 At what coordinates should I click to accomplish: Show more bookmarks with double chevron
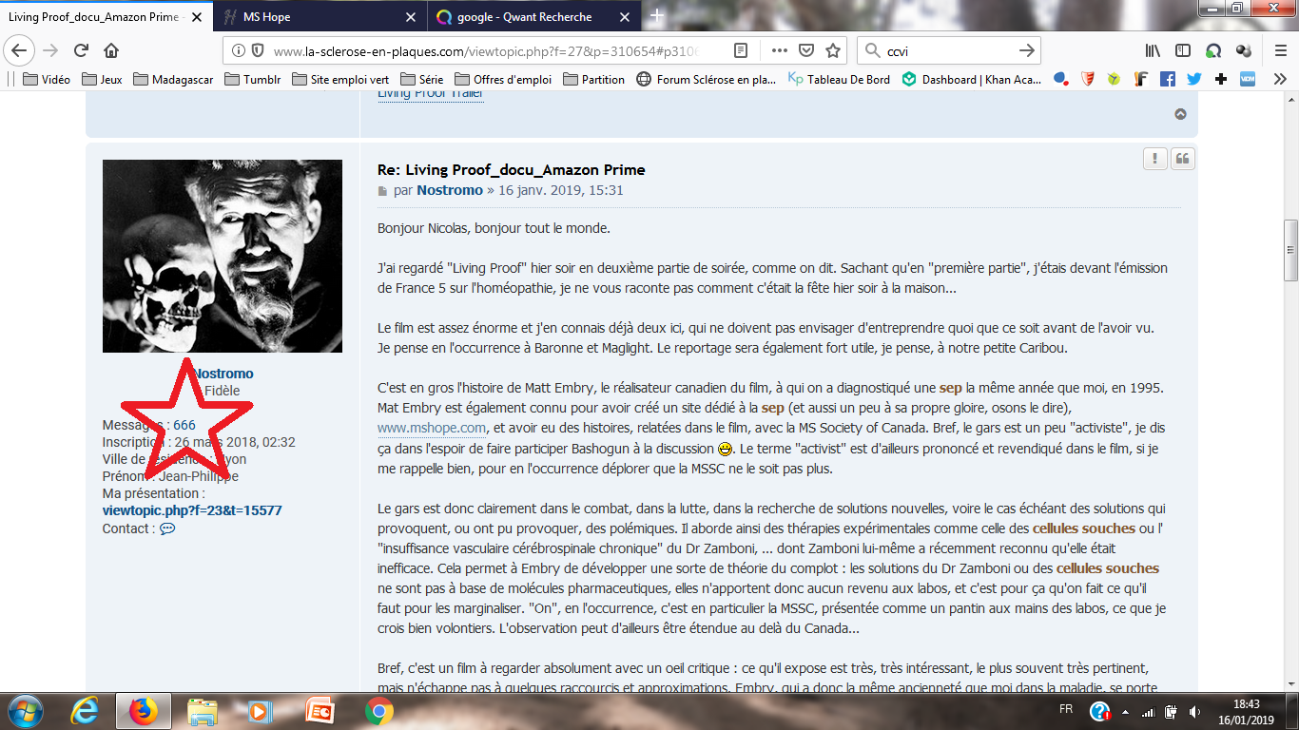coord(1280,79)
